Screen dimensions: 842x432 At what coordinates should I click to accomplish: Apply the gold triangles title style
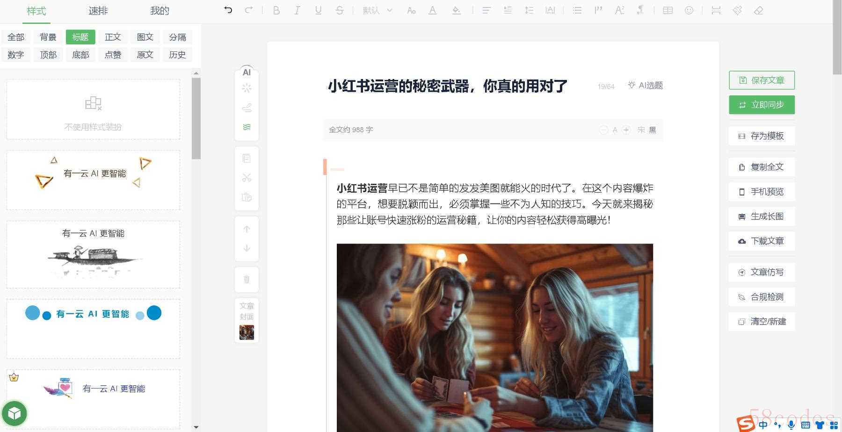[x=93, y=180]
